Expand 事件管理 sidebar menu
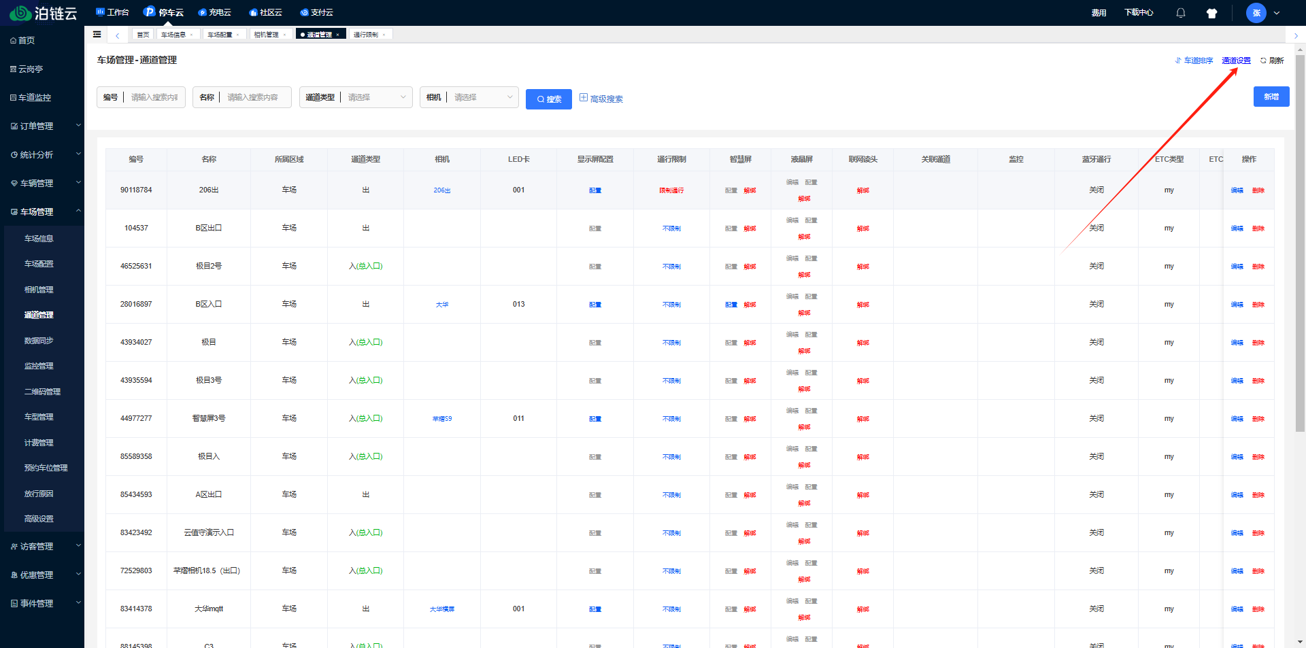 (x=42, y=603)
